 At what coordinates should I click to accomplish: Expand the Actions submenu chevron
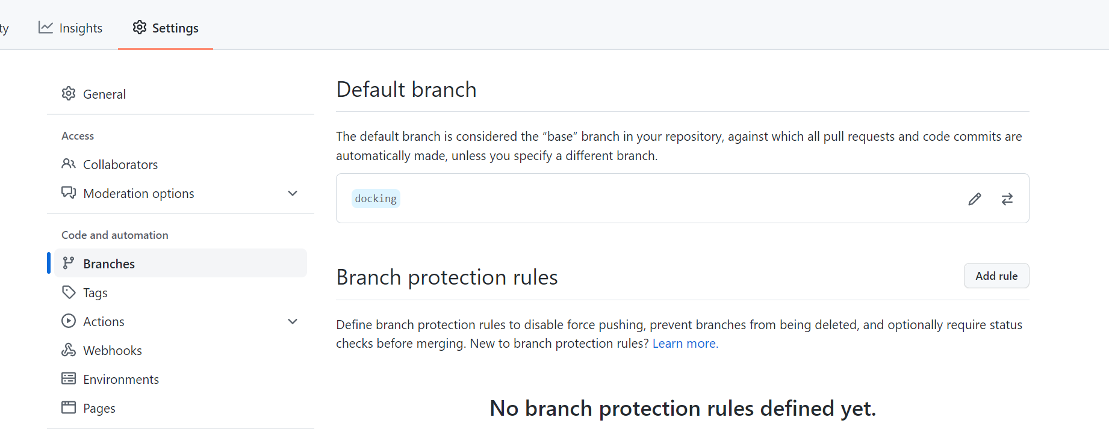click(293, 321)
